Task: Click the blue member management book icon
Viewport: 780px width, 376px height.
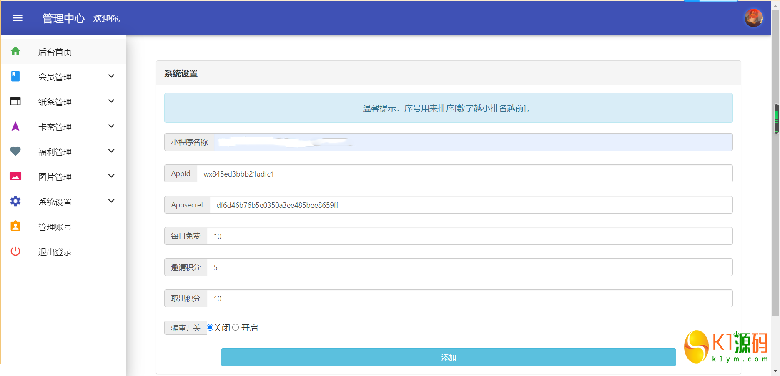Action: point(15,76)
